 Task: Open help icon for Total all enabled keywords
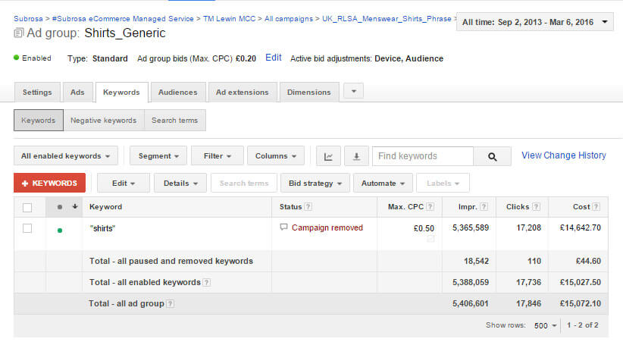206,282
